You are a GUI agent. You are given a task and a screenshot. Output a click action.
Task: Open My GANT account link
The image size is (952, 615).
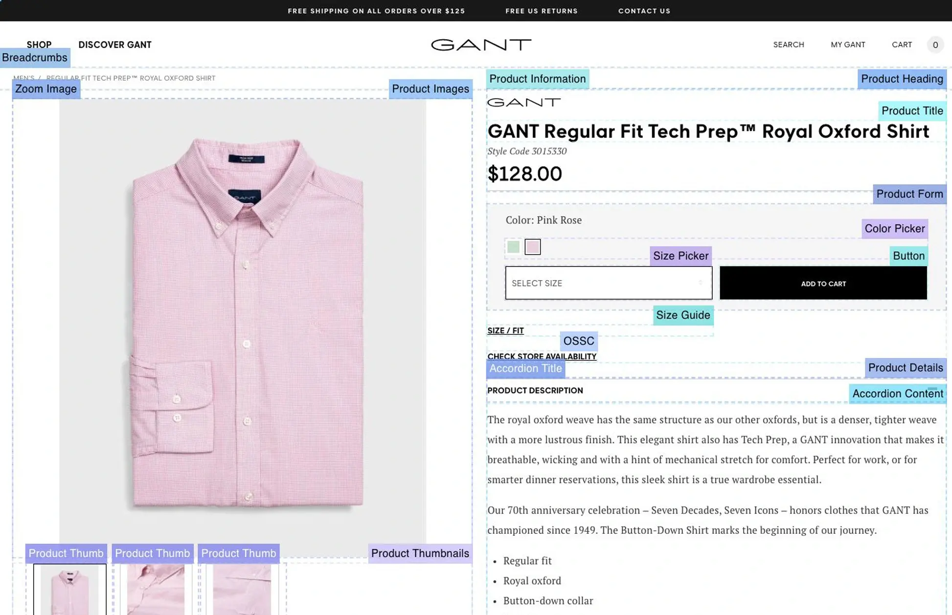tap(848, 45)
